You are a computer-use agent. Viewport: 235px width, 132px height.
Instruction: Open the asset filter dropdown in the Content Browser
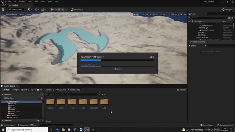104,95
